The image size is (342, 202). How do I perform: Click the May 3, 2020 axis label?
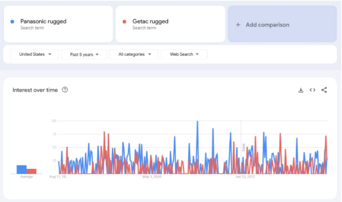(x=152, y=177)
